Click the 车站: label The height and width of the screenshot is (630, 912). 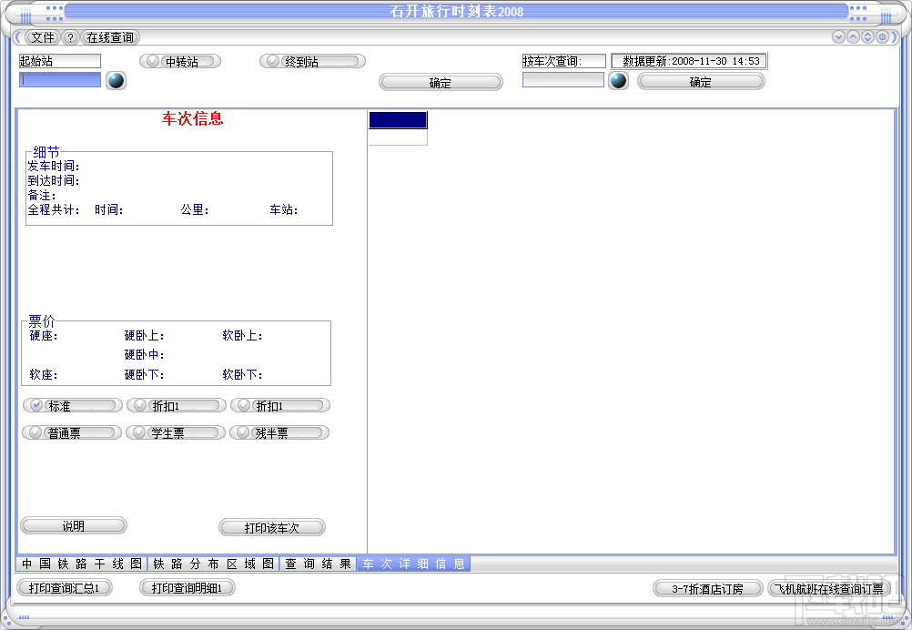click(284, 209)
